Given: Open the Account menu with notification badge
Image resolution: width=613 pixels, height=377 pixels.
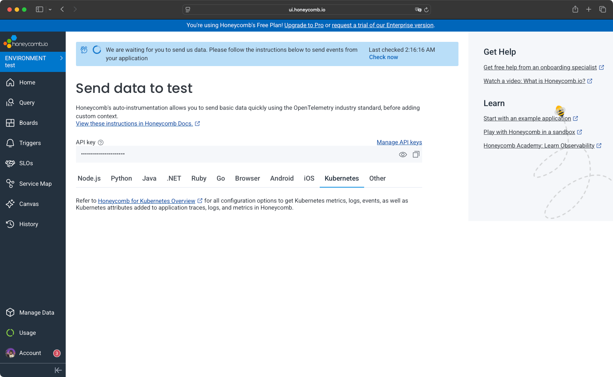Looking at the screenshot, I should pyautogui.click(x=30, y=353).
